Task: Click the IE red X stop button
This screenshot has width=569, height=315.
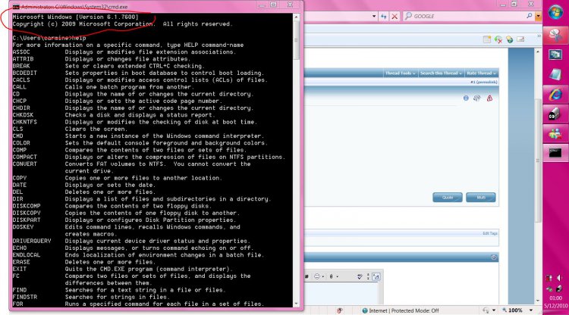Action: point(395,17)
